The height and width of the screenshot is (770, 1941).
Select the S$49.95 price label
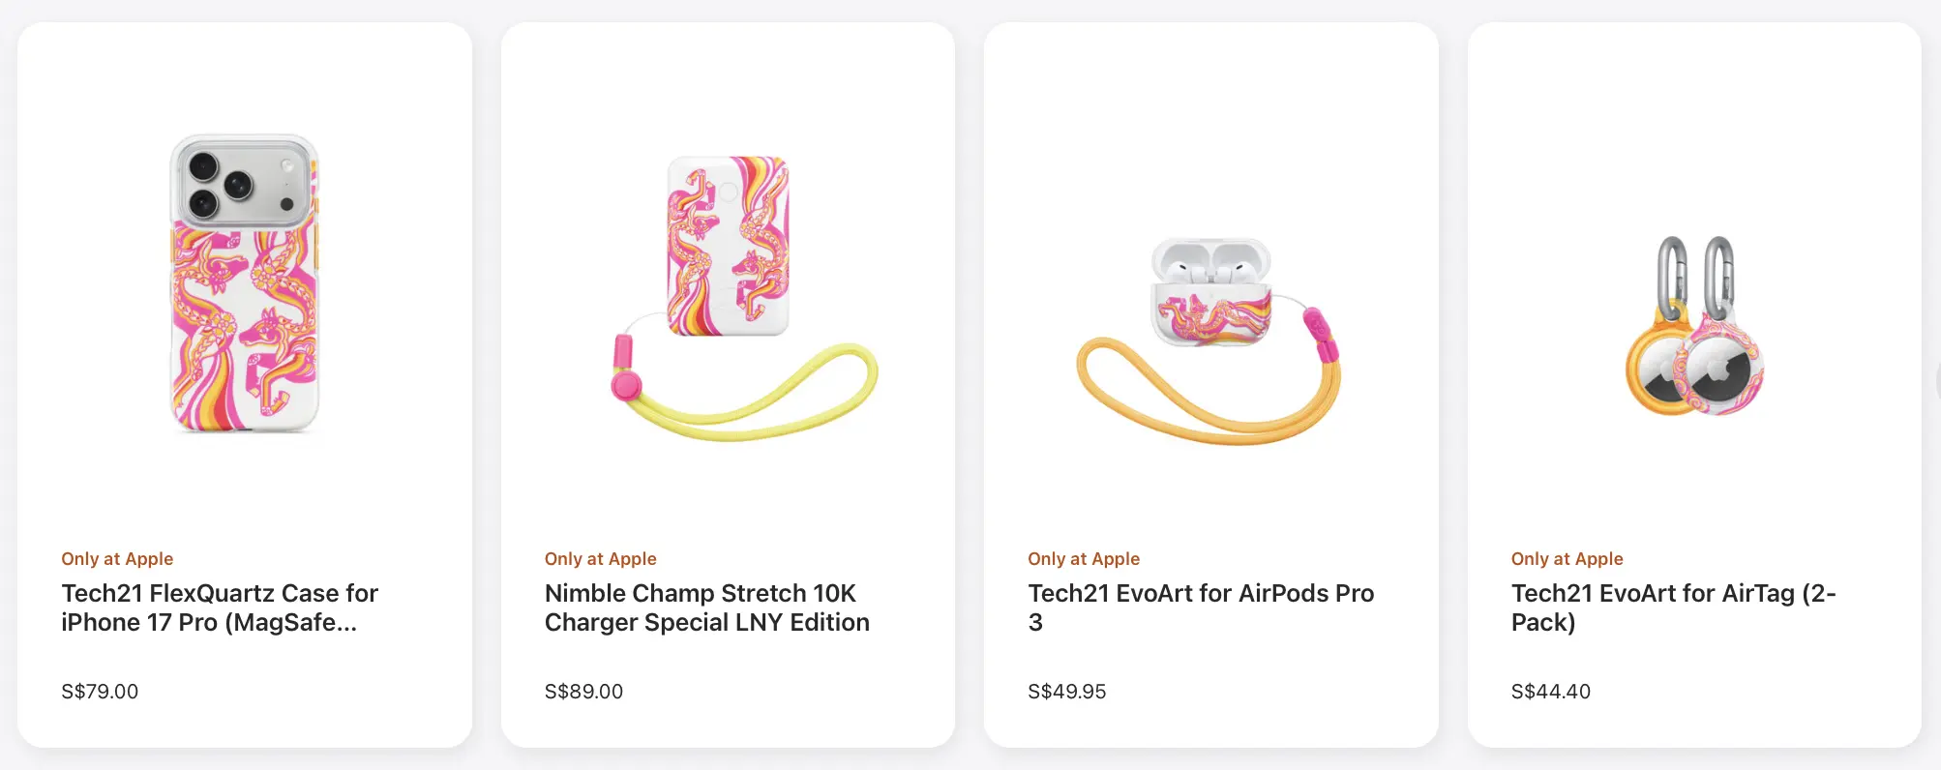(x=1066, y=692)
